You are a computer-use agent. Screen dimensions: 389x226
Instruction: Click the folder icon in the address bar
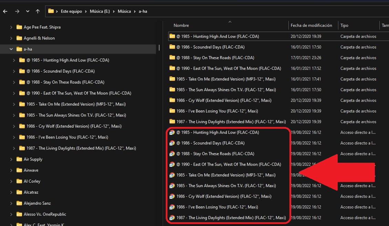(x=51, y=11)
